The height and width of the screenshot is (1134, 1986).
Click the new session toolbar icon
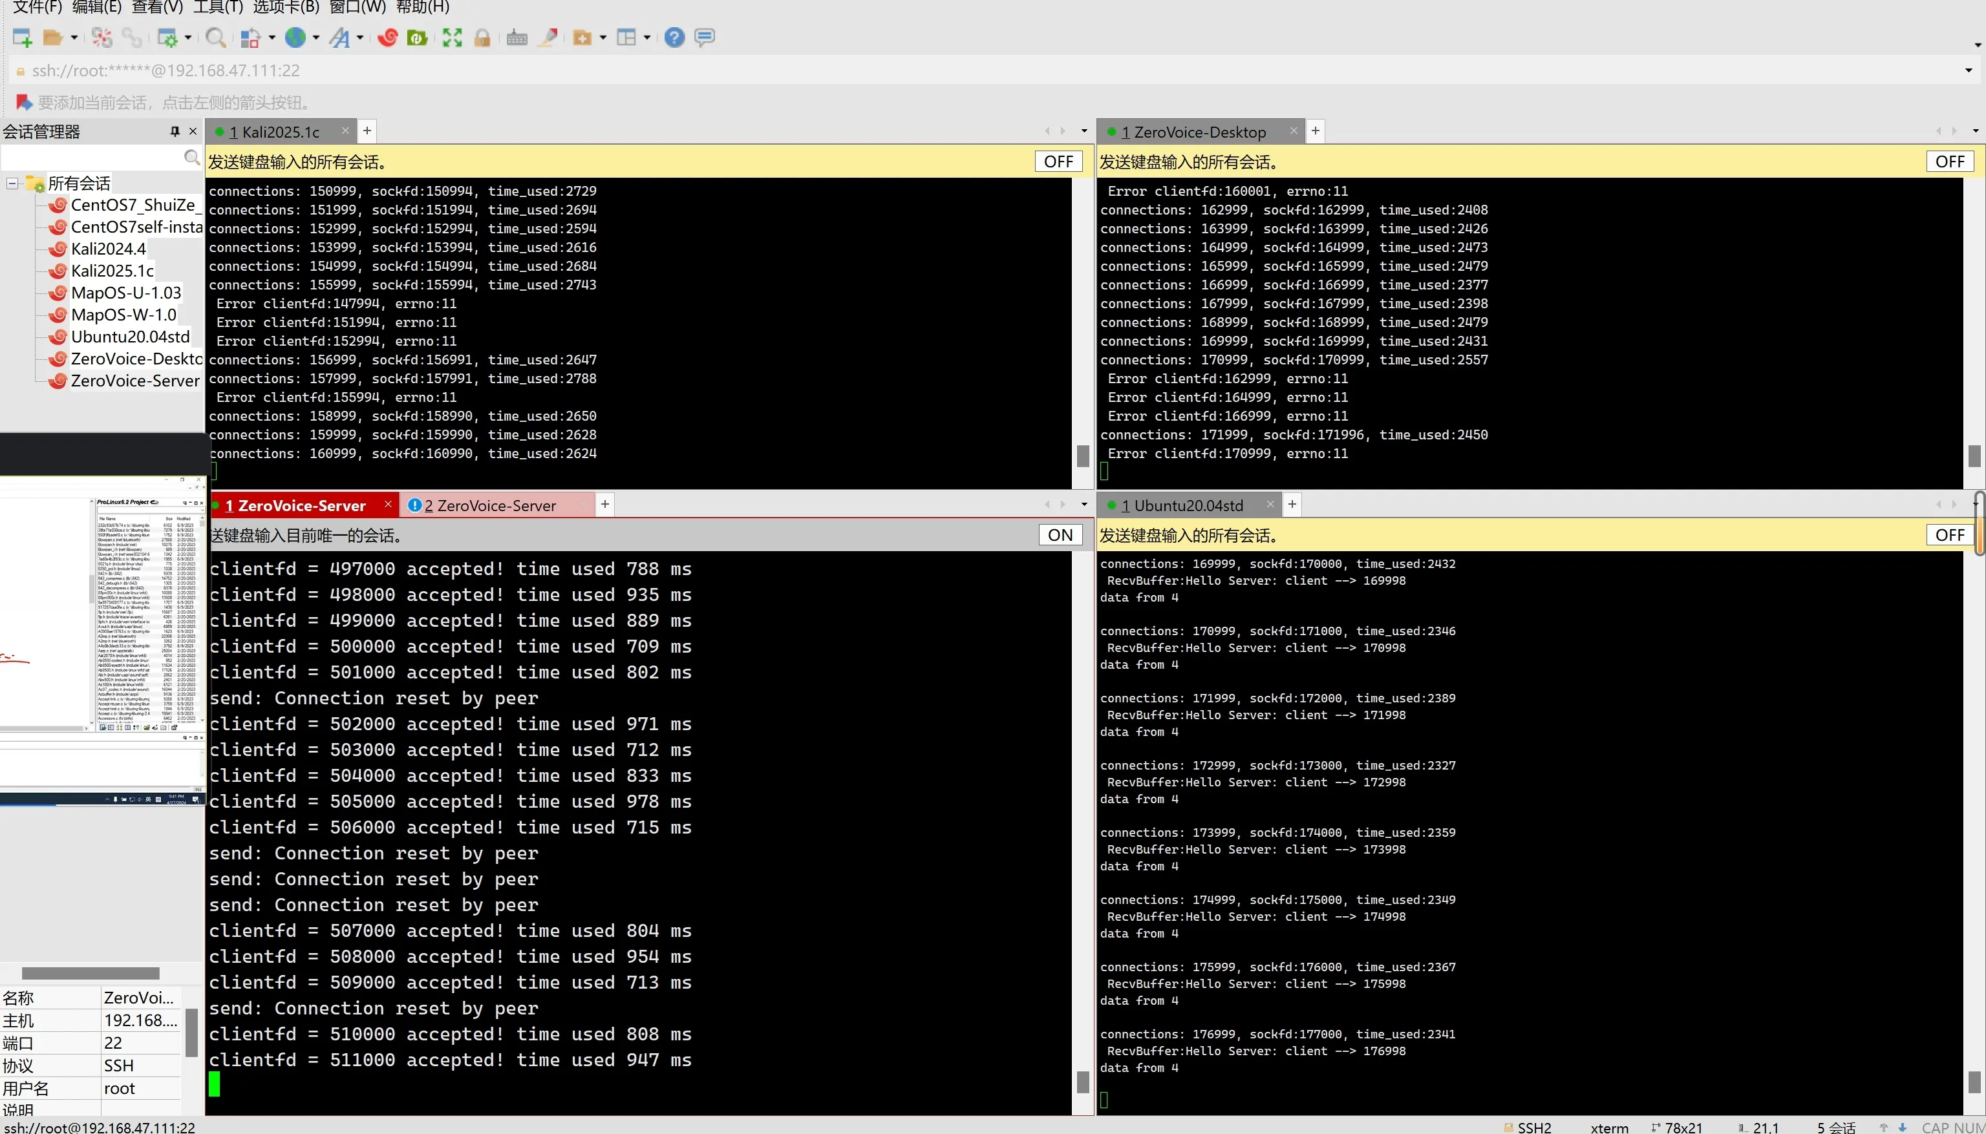coord(22,37)
